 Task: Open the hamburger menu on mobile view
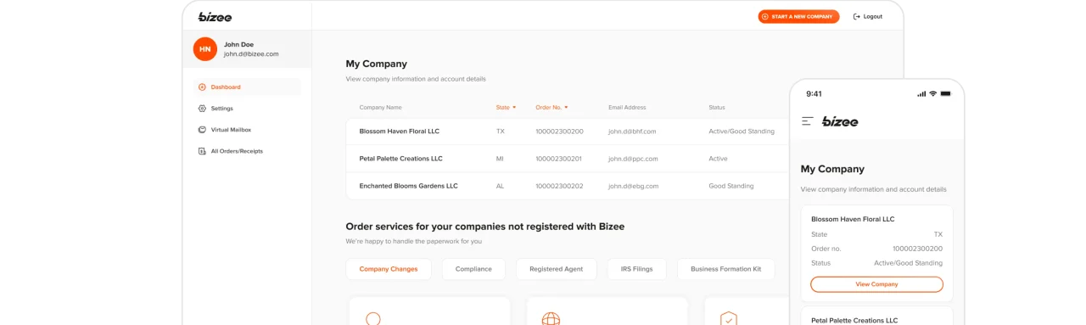[808, 121]
